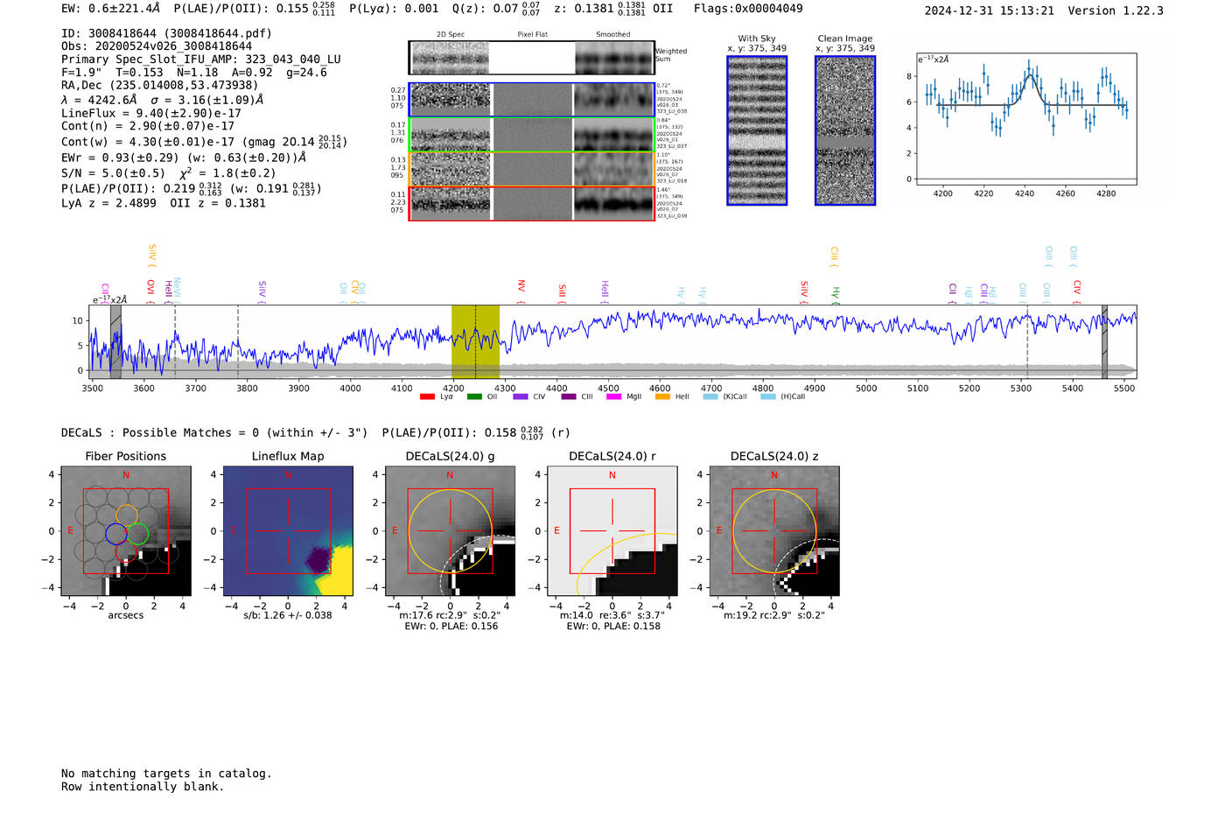Click the Flags:0x00004049 text
The width and height of the screenshot is (1225, 834).
(x=748, y=9)
